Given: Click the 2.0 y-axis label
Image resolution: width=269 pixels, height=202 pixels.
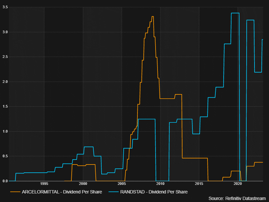Looking at the screenshot, I should [5, 82].
